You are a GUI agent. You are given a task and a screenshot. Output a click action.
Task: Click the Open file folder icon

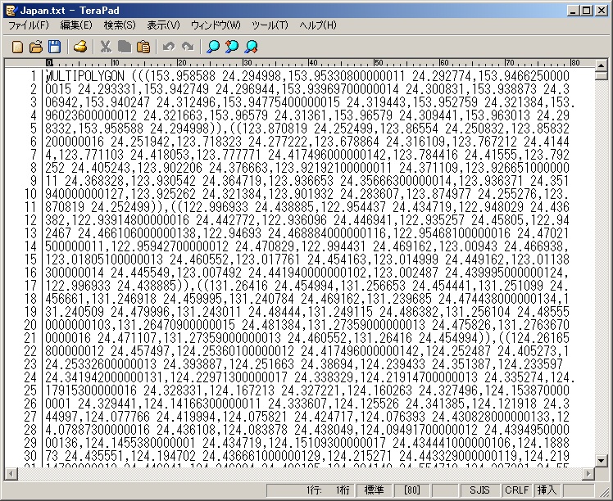[36, 47]
